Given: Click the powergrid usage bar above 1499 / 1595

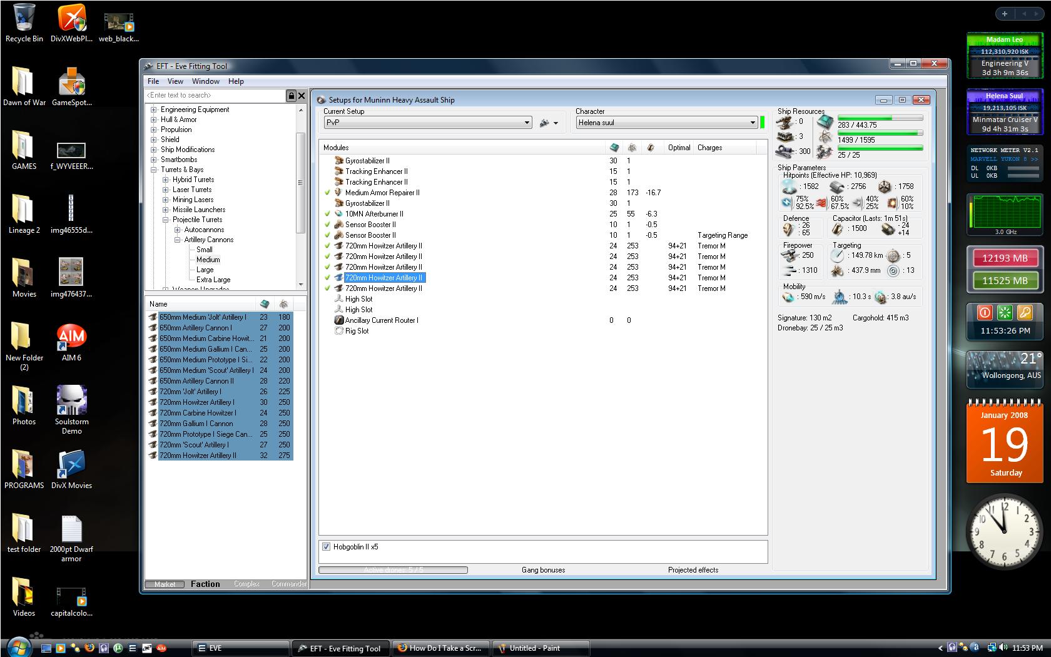Looking at the screenshot, I should [880, 133].
